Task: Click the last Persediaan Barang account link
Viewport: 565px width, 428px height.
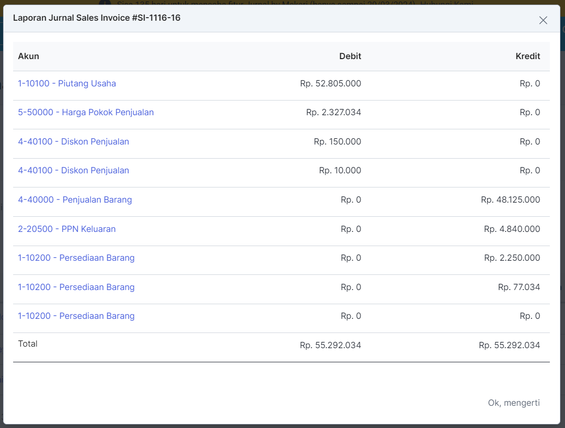Action: (76, 316)
